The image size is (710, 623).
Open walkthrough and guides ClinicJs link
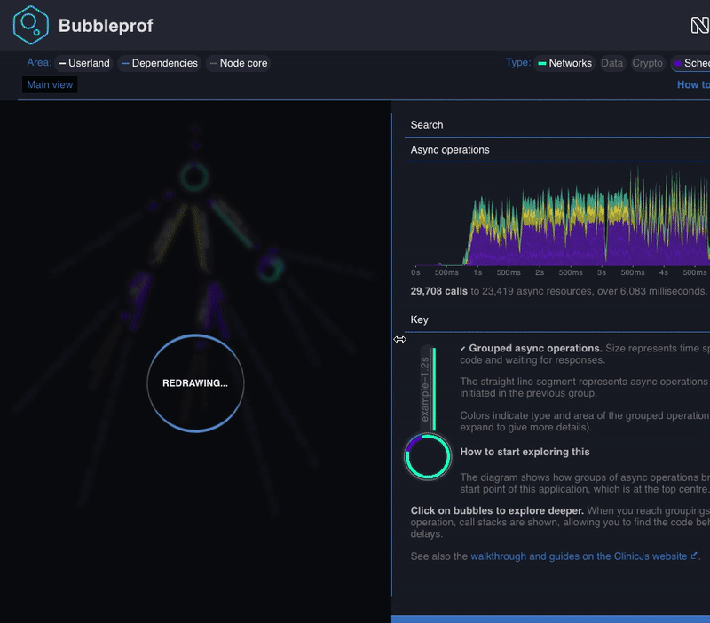pos(579,556)
